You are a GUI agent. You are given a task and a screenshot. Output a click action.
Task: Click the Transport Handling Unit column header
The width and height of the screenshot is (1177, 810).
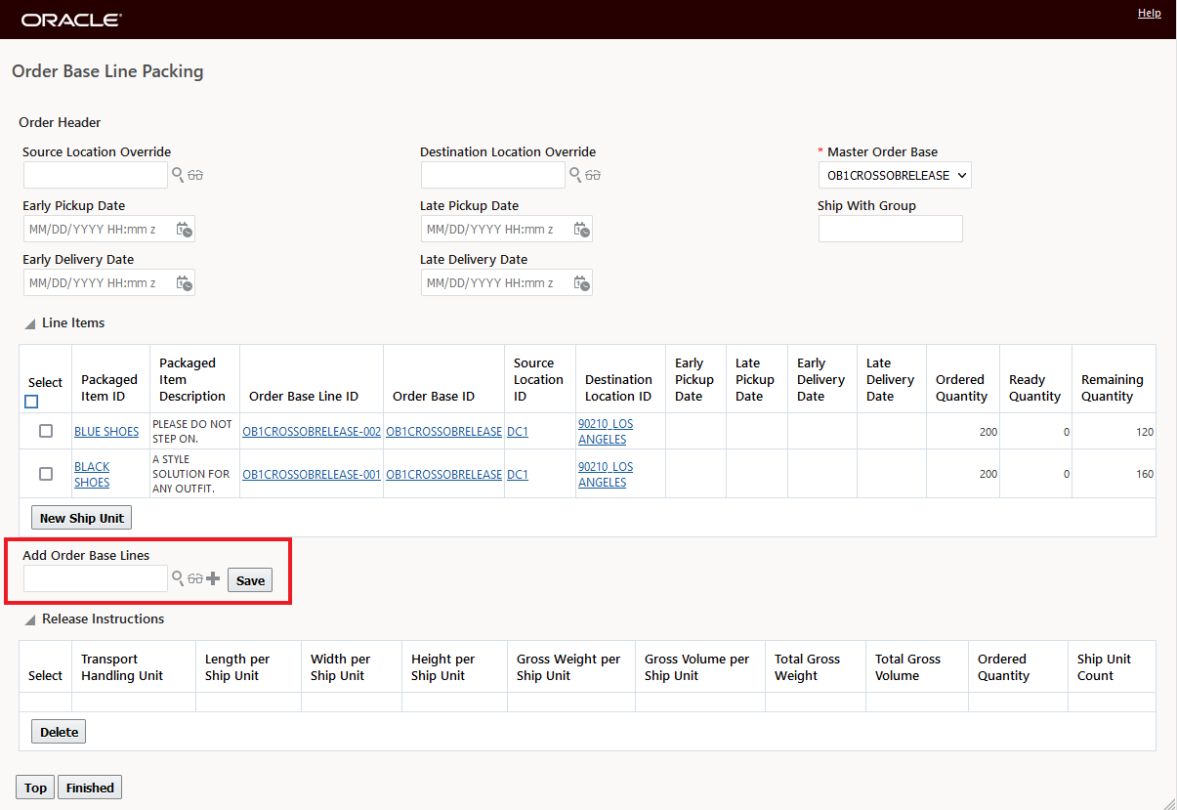click(122, 667)
